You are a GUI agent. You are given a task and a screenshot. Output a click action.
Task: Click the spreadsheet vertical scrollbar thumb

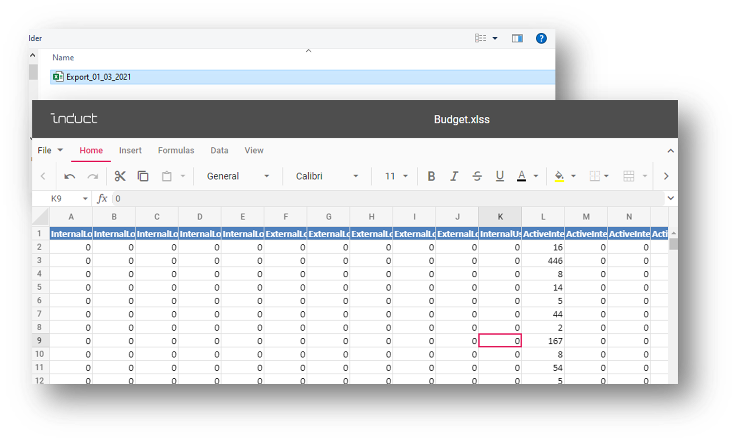[674, 244]
